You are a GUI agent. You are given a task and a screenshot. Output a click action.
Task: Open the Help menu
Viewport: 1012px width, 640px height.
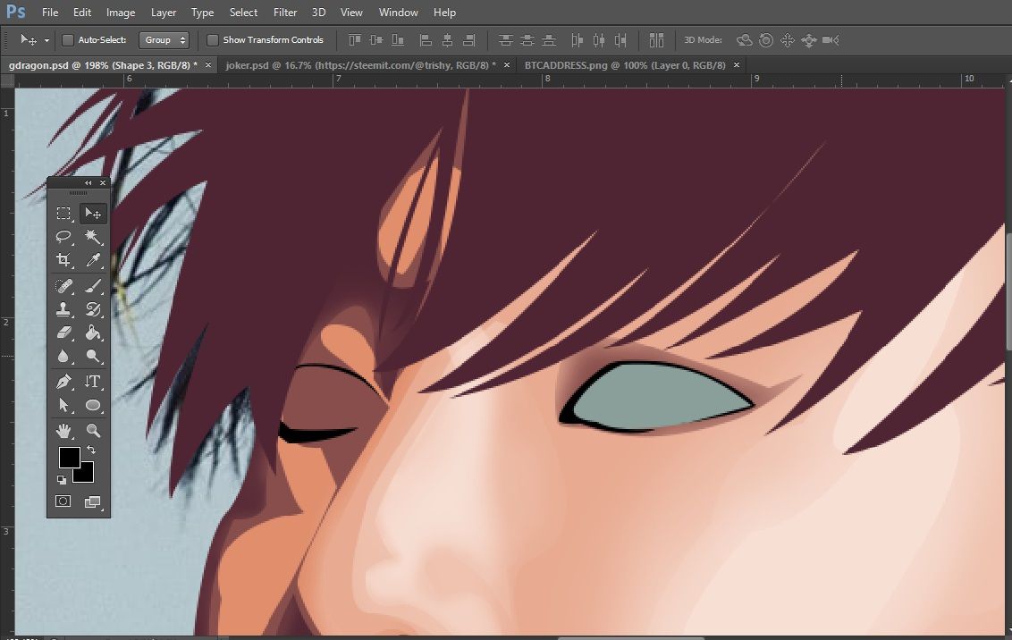pyautogui.click(x=444, y=13)
